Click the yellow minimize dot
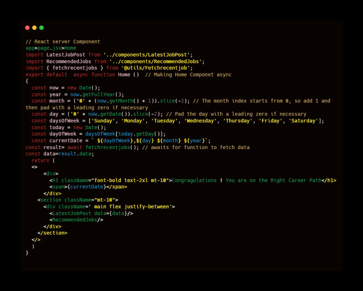 [x=34, y=28]
